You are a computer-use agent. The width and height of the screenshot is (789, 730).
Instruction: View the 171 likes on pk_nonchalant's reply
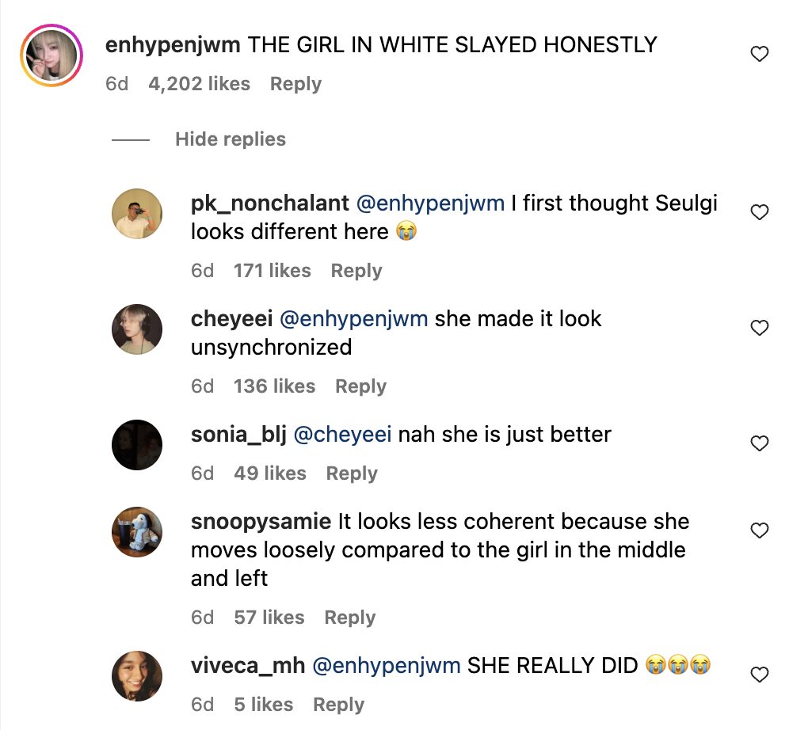(x=272, y=271)
